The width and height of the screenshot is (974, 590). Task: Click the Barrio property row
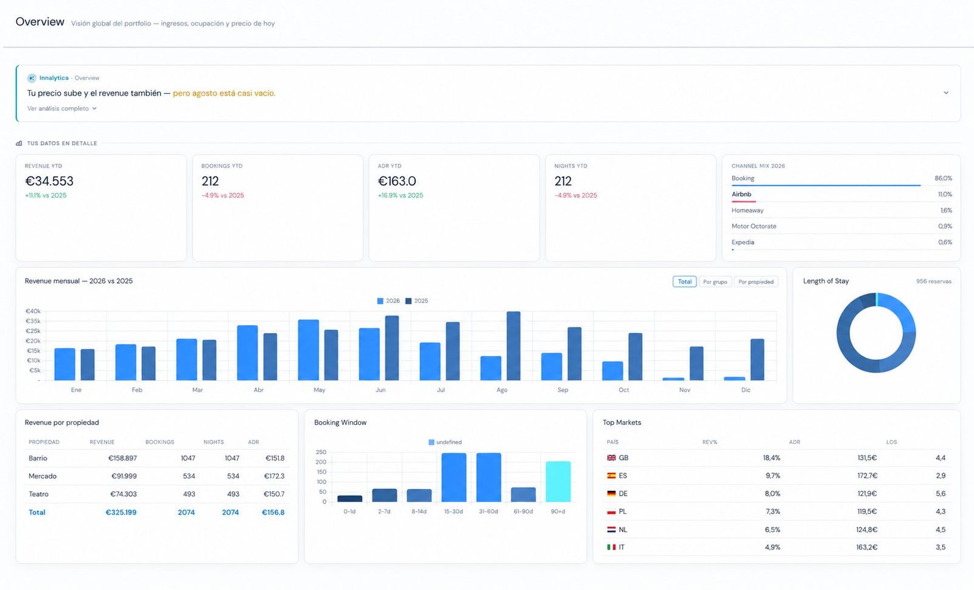click(156, 458)
